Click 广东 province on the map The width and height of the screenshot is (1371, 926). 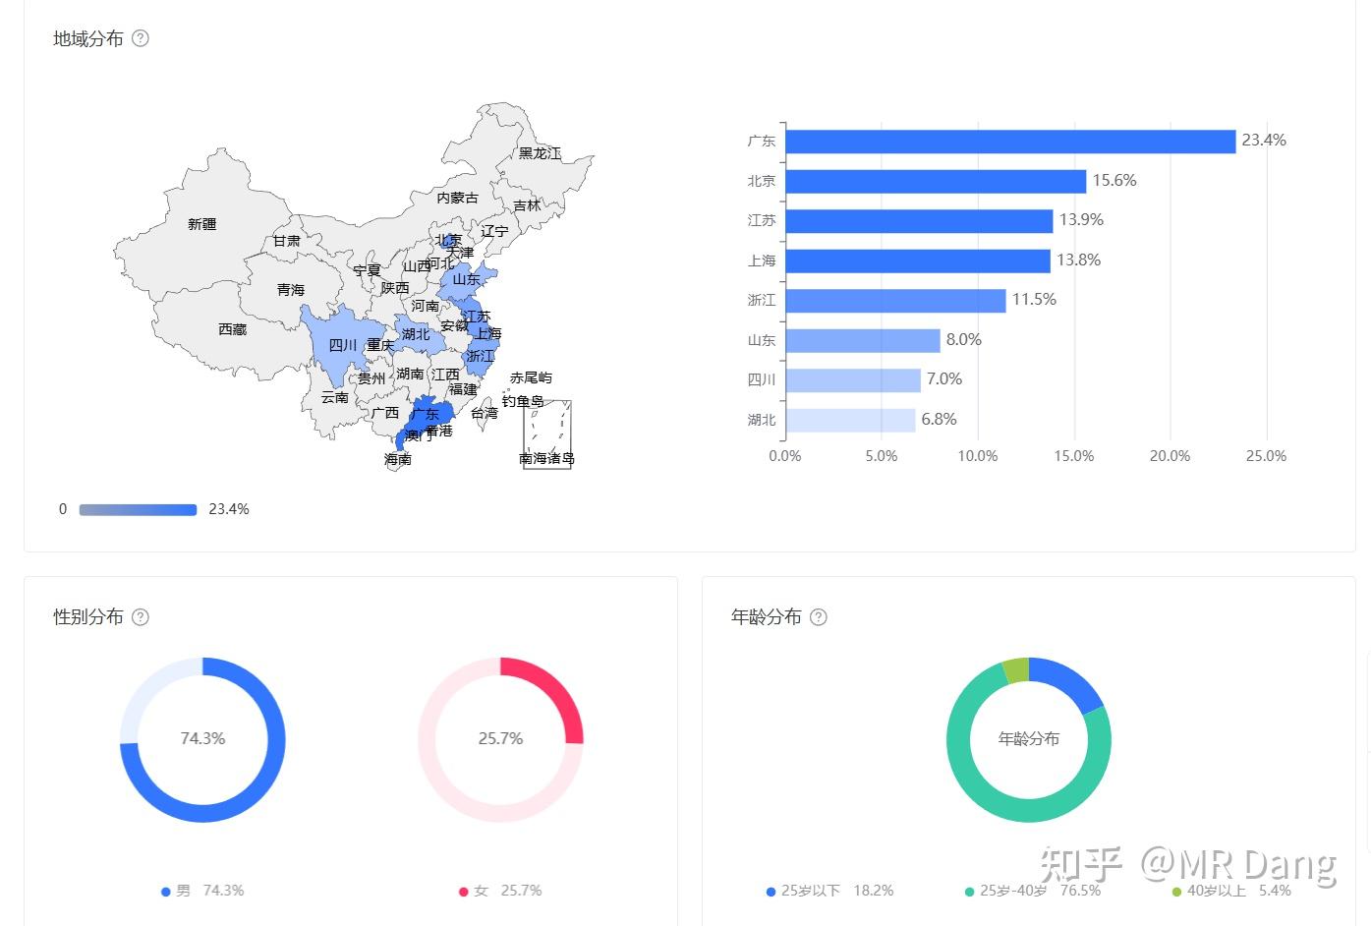(x=425, y=414)
